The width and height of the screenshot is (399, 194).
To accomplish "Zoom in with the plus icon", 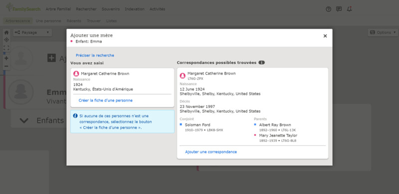I will click(x=6, y=58).
